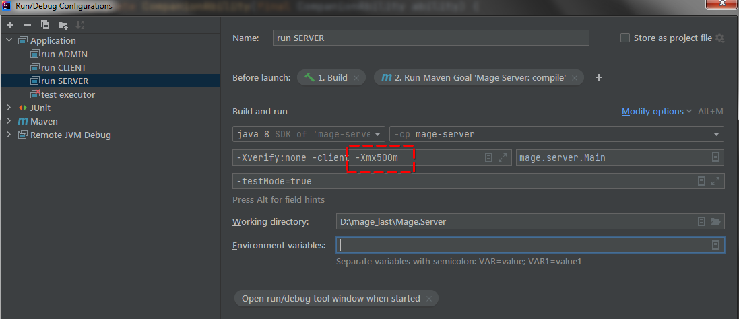Open the java 8 SDK dropdown
Screen dimensions: 739x319
[309, 134]
